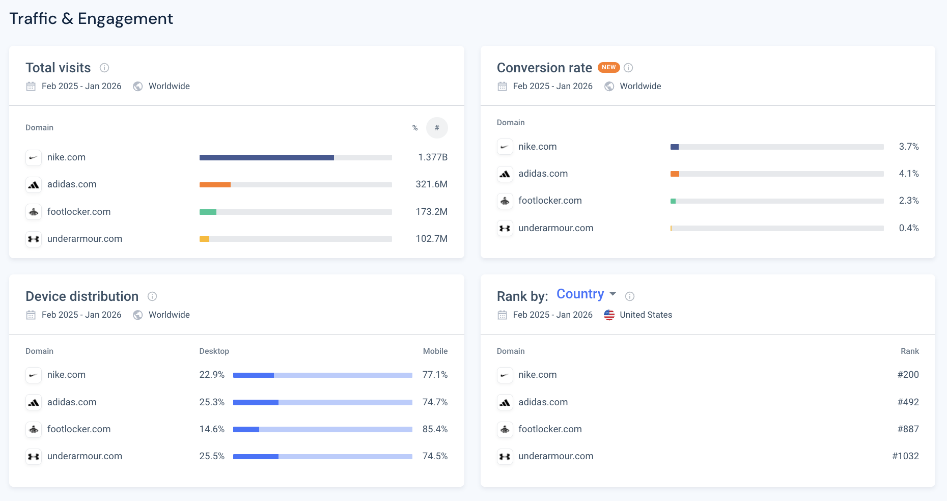This screenshot has width=947, height=501.
Task: Switch Total visits to percent view
Action: tap(415, 128)
